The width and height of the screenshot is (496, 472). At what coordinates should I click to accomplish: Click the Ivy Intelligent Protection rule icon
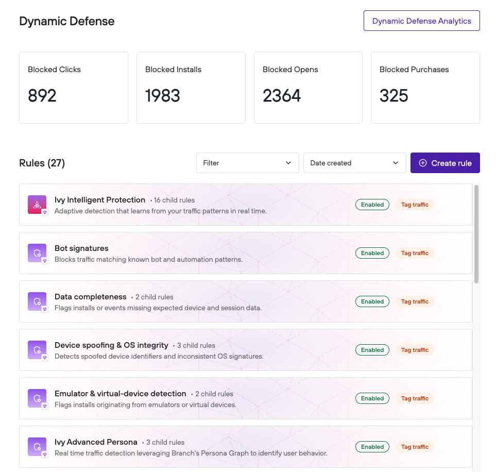click(x=37, y=205)
